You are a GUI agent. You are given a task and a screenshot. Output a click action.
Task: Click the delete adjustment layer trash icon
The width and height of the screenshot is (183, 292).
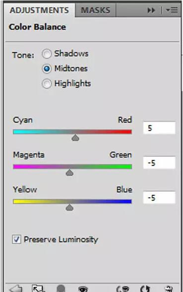coord(169,289)
